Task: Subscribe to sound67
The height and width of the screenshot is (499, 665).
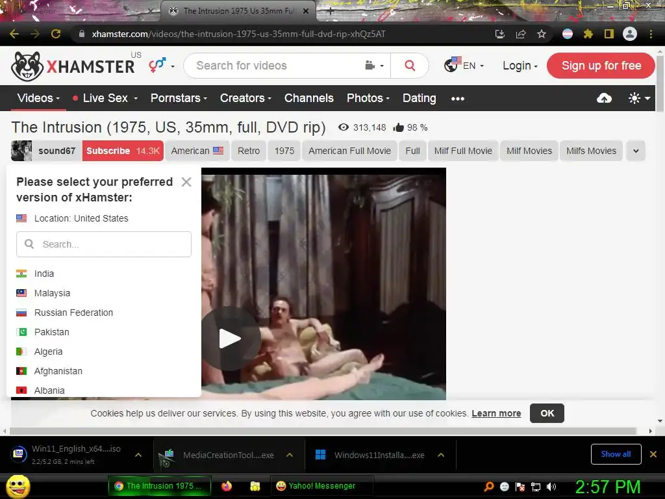Action: 123,151
